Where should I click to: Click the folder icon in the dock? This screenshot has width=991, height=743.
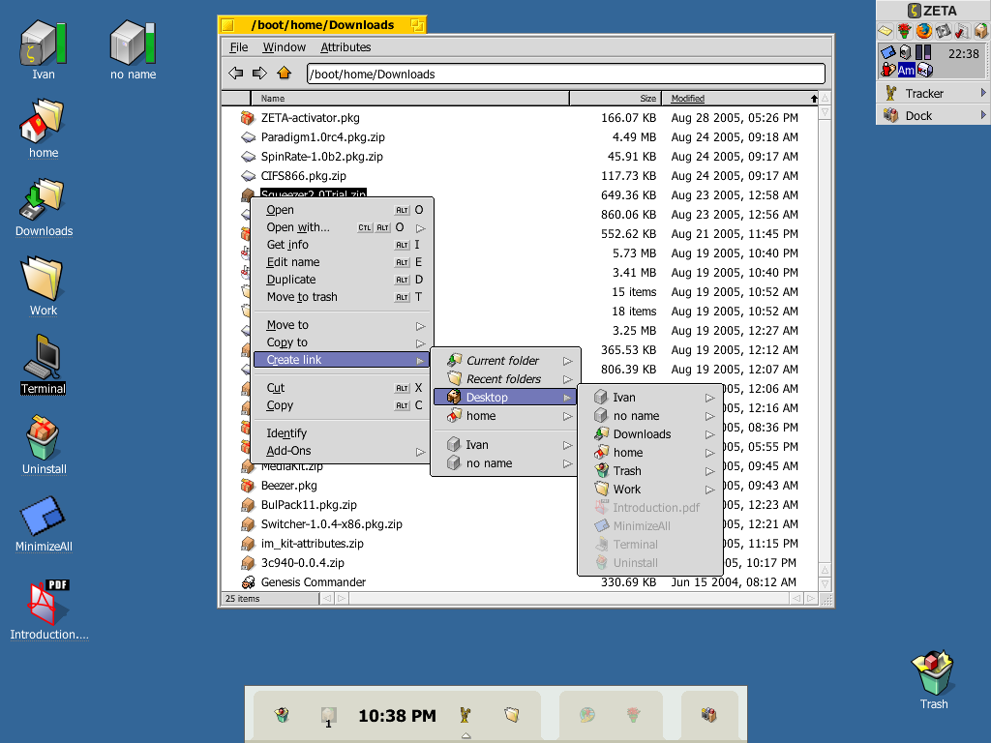[511, 715]
